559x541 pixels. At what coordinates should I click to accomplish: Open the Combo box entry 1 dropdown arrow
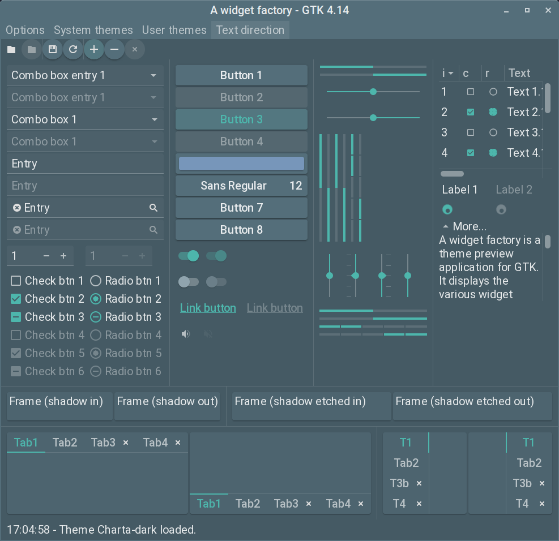click(153, 75)
